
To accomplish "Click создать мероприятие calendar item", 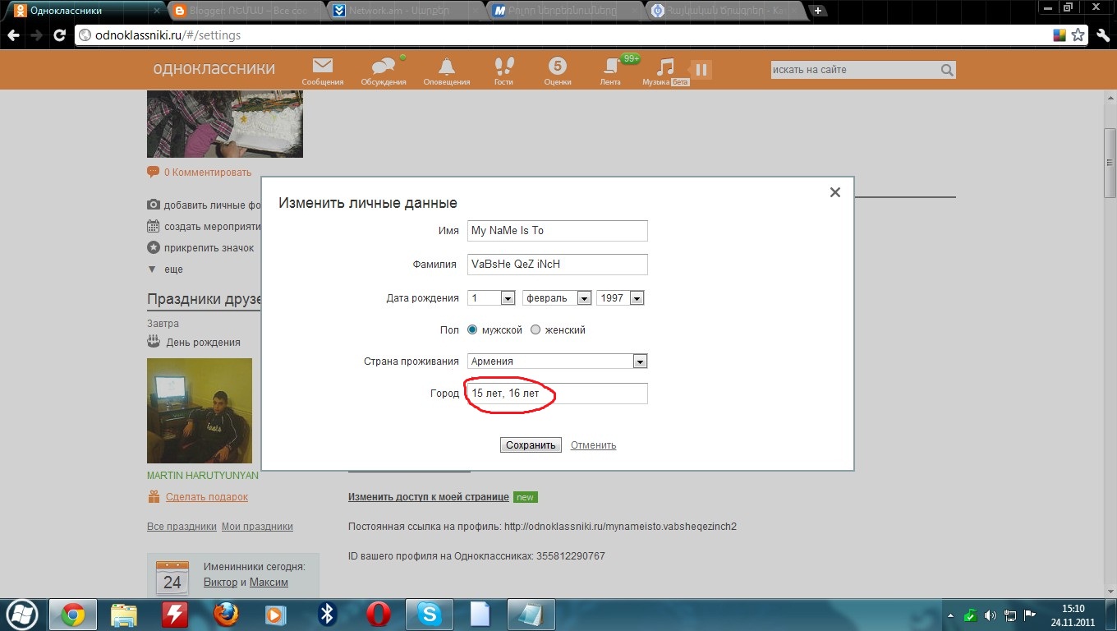I will coord(204,227).
